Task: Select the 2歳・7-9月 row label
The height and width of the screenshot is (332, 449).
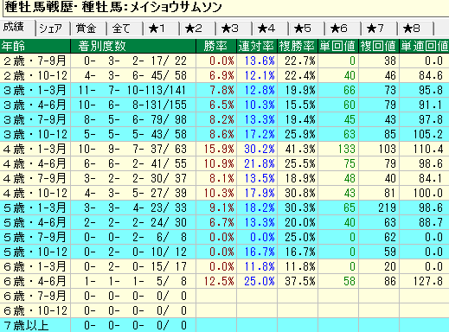Action: click(35, 61)
